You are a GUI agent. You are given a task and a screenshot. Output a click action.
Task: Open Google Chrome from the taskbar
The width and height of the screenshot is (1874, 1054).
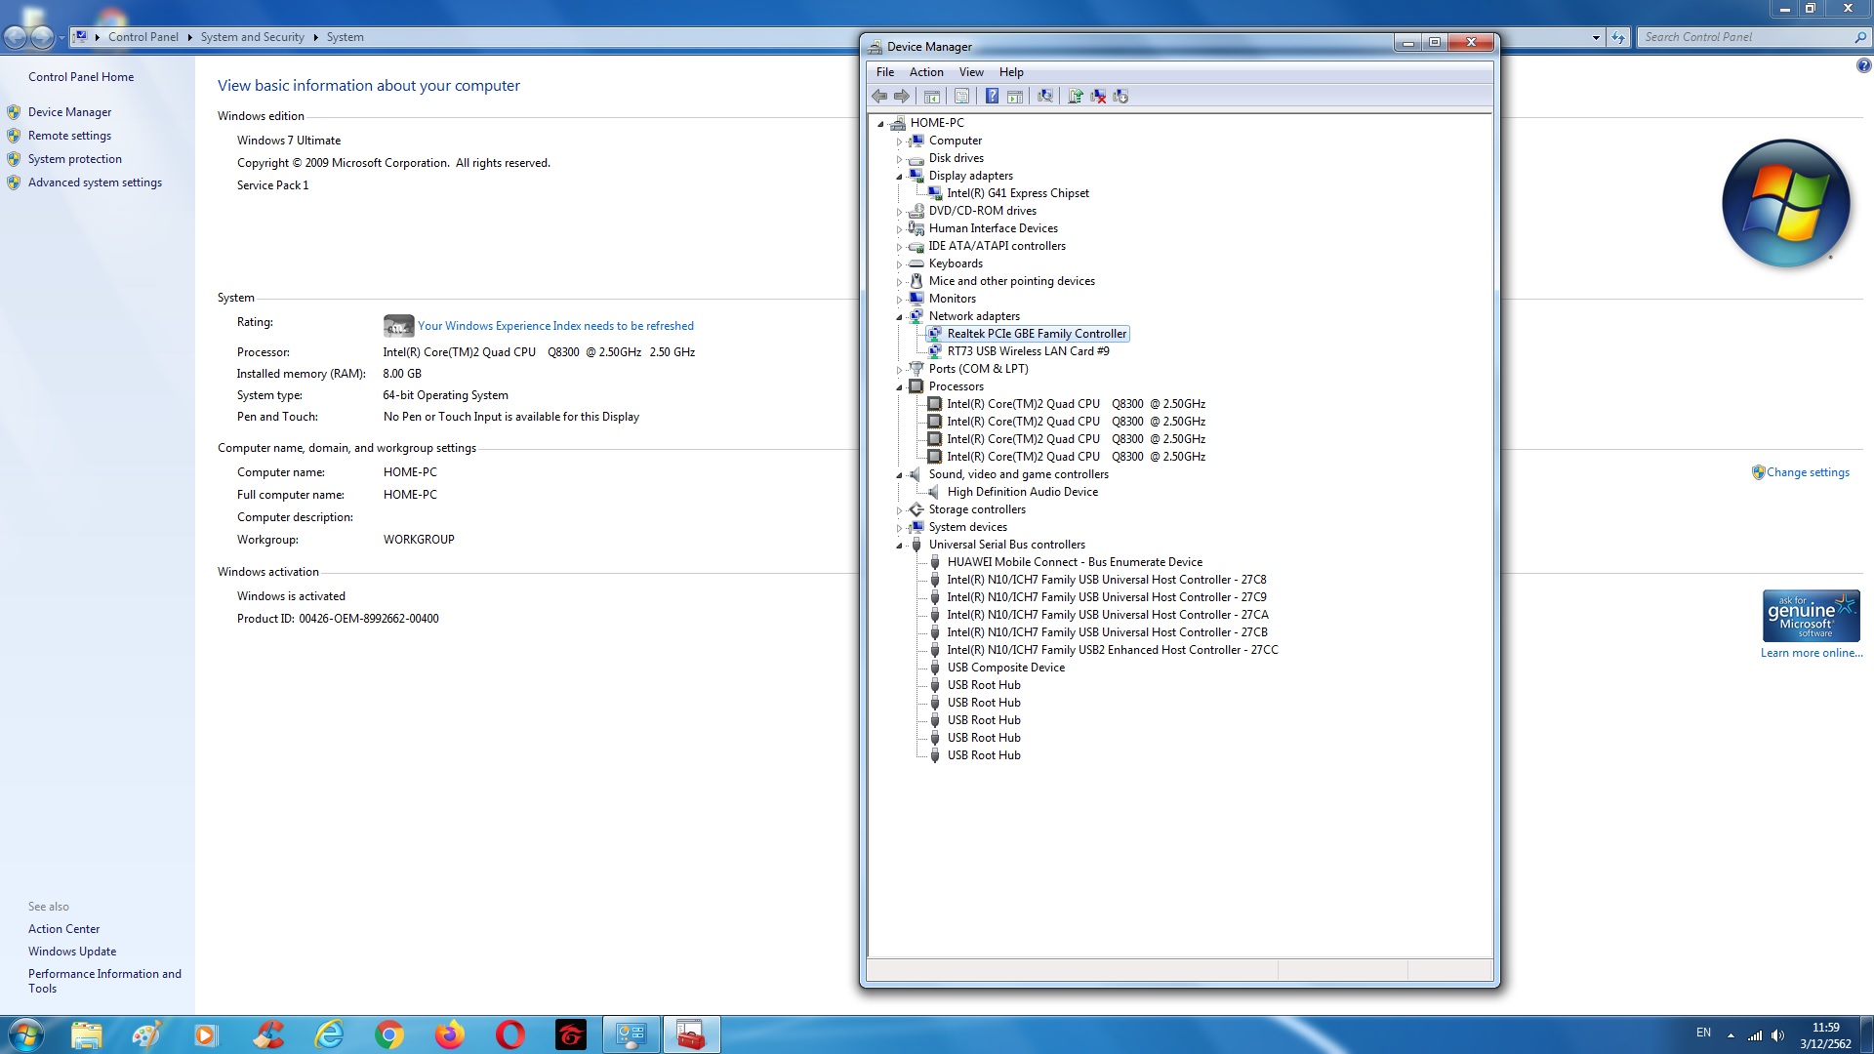point(389,1034)
